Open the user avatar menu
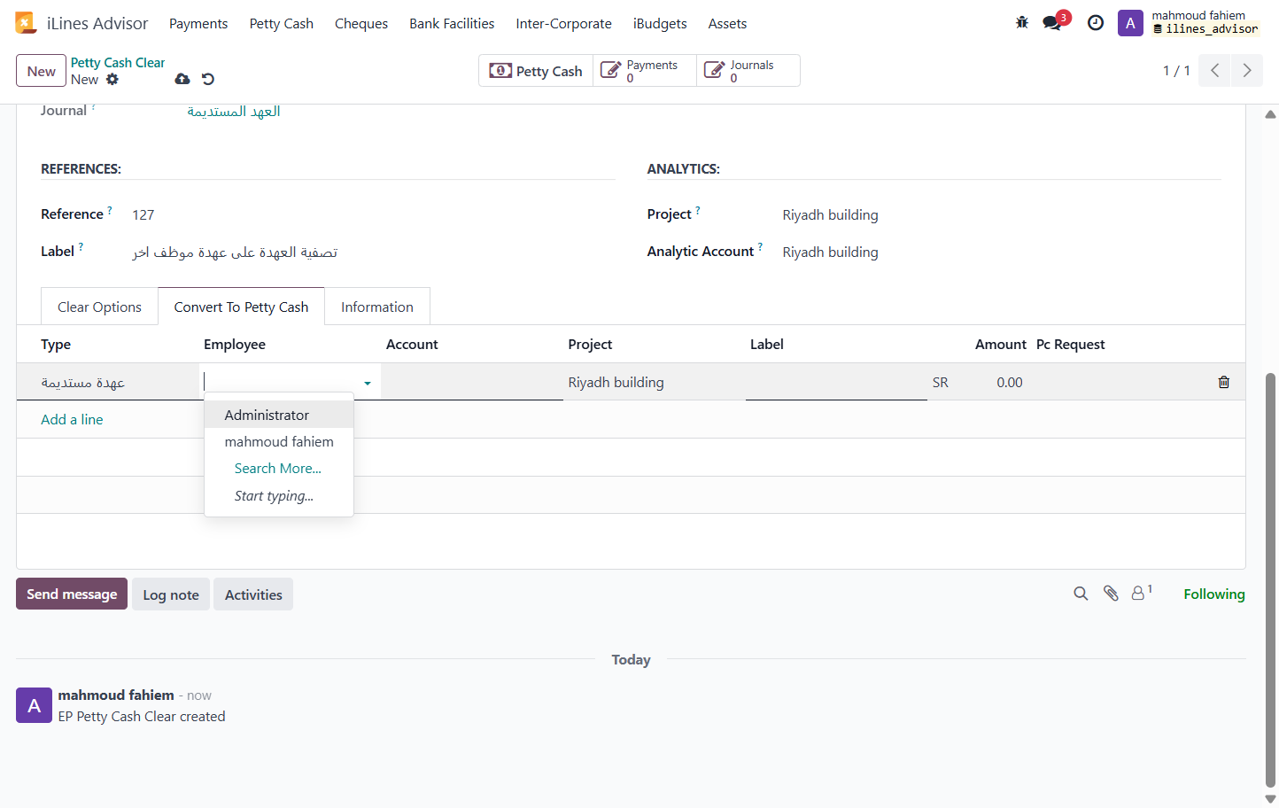 click(1130, 23)
